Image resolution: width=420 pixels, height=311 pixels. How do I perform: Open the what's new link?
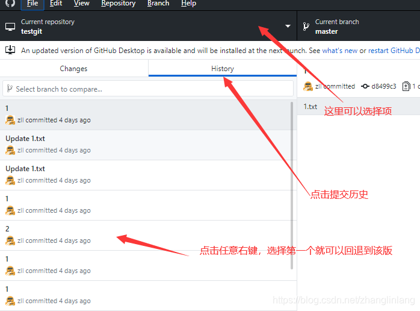(339, 51)
